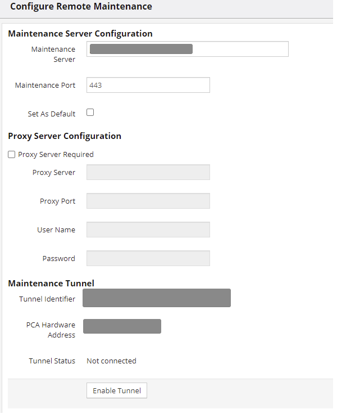Viewport: 346px width, 418px height.
Task: Click the redacted PCA Hardware Address value
Action: tap(122, 326)
